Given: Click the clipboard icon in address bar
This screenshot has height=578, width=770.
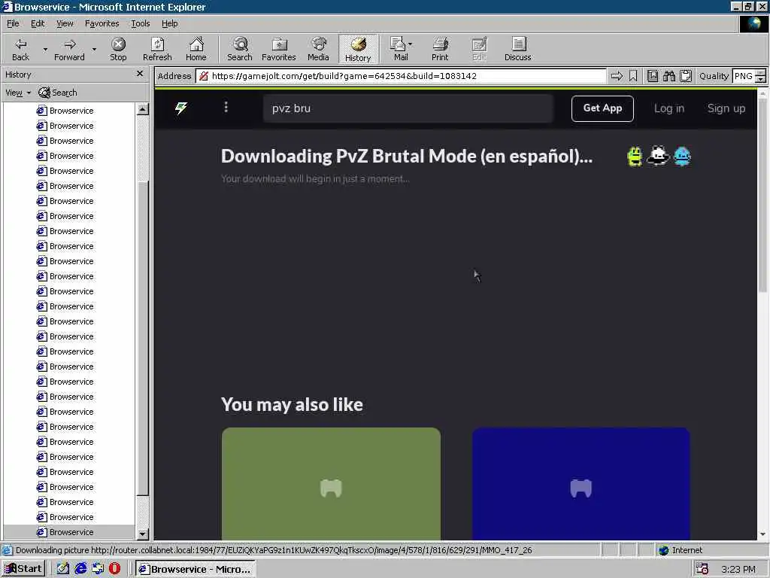Looking at the screenshot, I should pyautogui.click(x=686, y=76).
